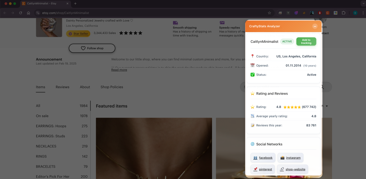Reload the Etsy page
This screenshot has width=366, height=179.
click(21, 13)
